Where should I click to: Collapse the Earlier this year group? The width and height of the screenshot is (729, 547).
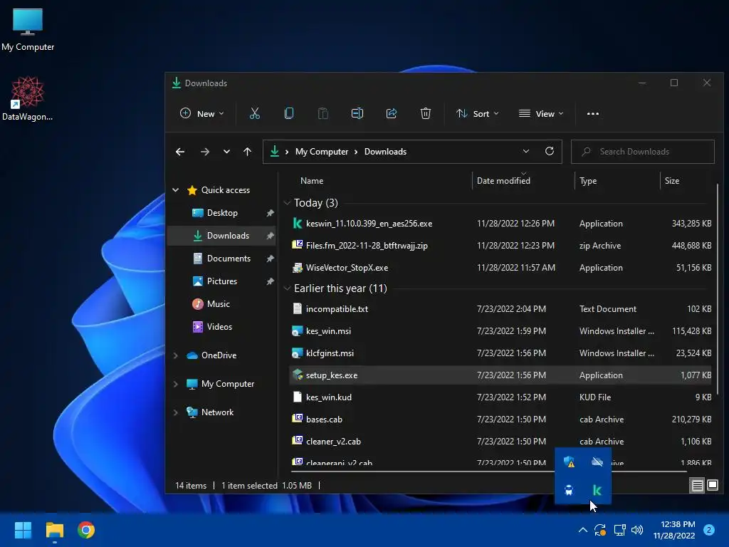288,288
